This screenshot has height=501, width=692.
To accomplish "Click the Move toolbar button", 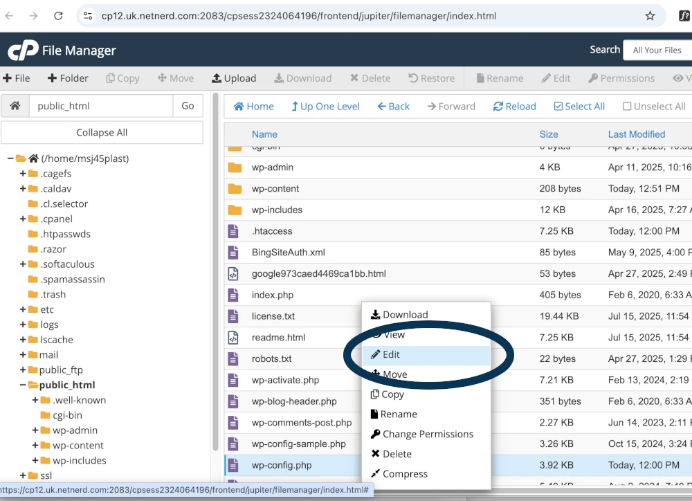I will click(176, 78).
